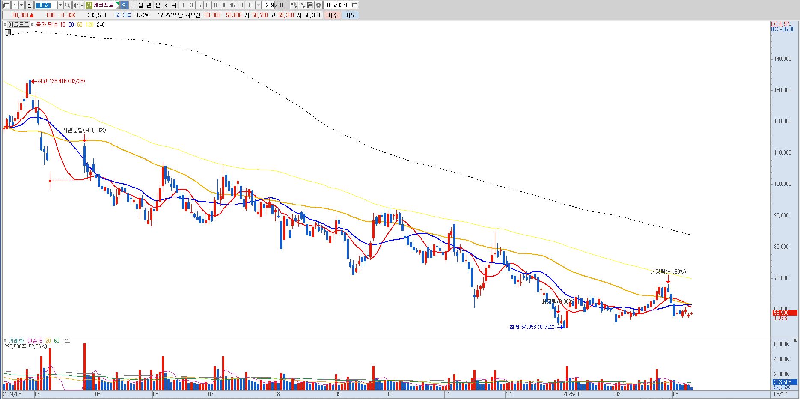The image size is (800, 399).
Task: Click the small square marker before 종가 단순
Action: 33,25
